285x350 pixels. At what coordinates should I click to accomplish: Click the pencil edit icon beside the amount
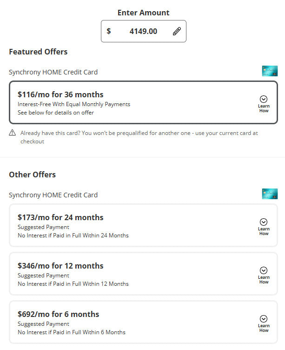[x=177, y=31]
